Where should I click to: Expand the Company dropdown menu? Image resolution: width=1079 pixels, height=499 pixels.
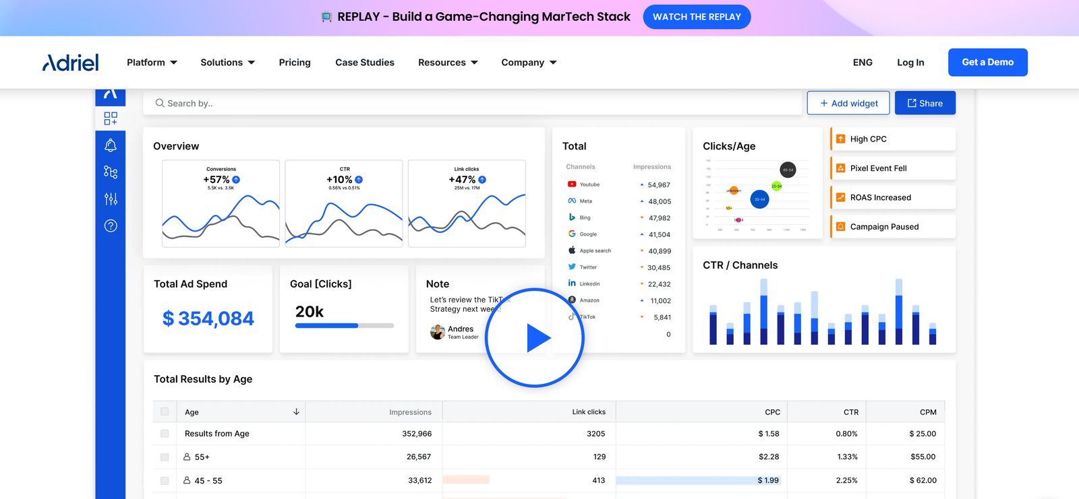click(529, 62)
